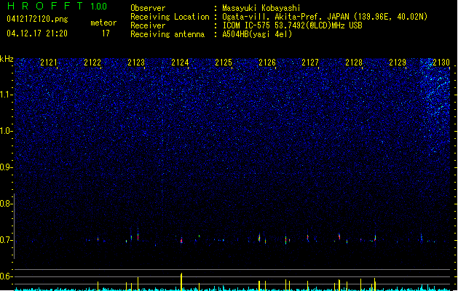458x291 pixels.
Task: Click the Receiving antenna label
Action: 167,34
